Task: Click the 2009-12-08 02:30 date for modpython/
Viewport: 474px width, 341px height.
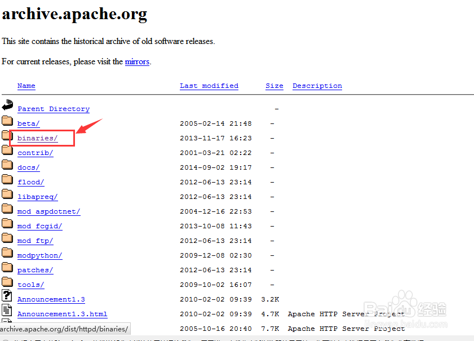Action: point(216,255)
